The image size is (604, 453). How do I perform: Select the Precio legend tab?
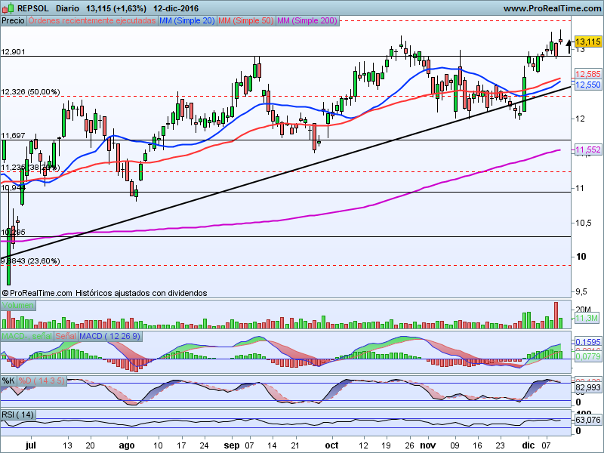(x=13, y=21)
